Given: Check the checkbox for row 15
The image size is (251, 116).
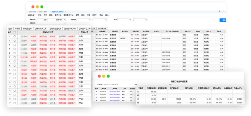Looking at the screenshot, I should 14,95.
